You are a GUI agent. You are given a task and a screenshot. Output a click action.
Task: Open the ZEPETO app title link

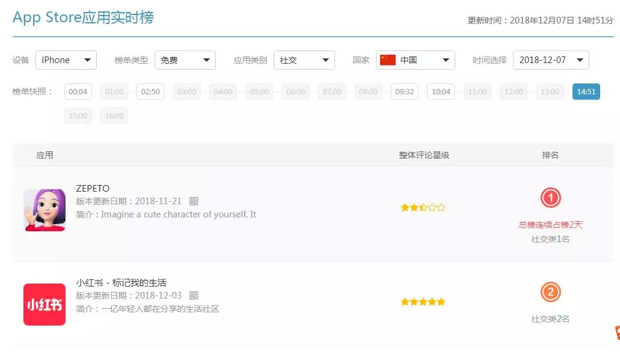(x=93, y=189)
